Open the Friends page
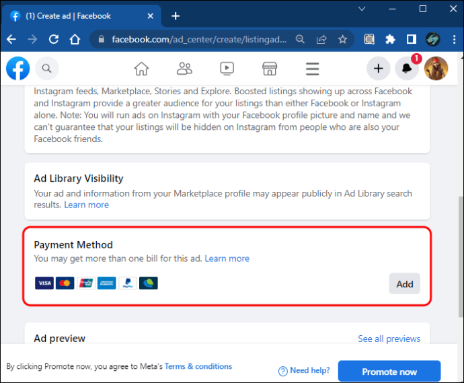Image resolution: width=464 pixels, height=383 pixels. (184, 69)
